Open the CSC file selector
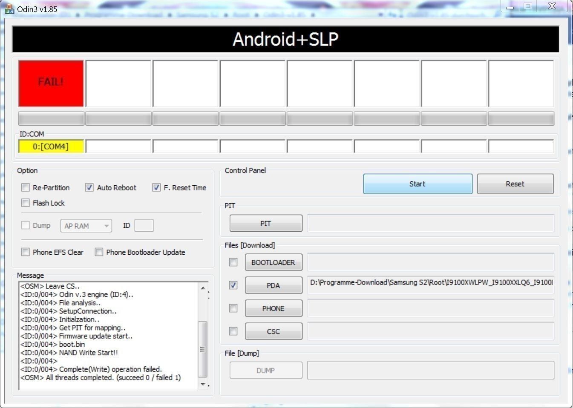This screenshot has width=573, height=408. click(x=273, y=331)
